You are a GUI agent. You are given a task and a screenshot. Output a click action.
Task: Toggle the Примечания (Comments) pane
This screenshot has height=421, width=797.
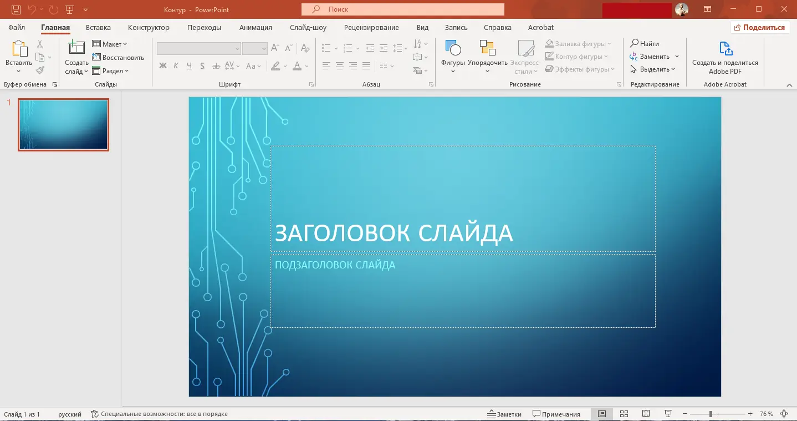(x=556, y=414)
